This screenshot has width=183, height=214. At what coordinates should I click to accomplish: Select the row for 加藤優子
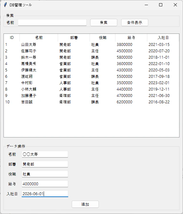(91, 96)
